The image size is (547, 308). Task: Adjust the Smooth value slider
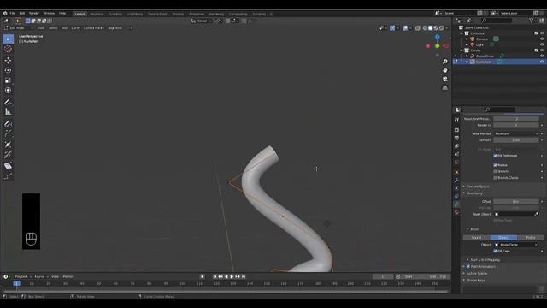coord(516,140)
